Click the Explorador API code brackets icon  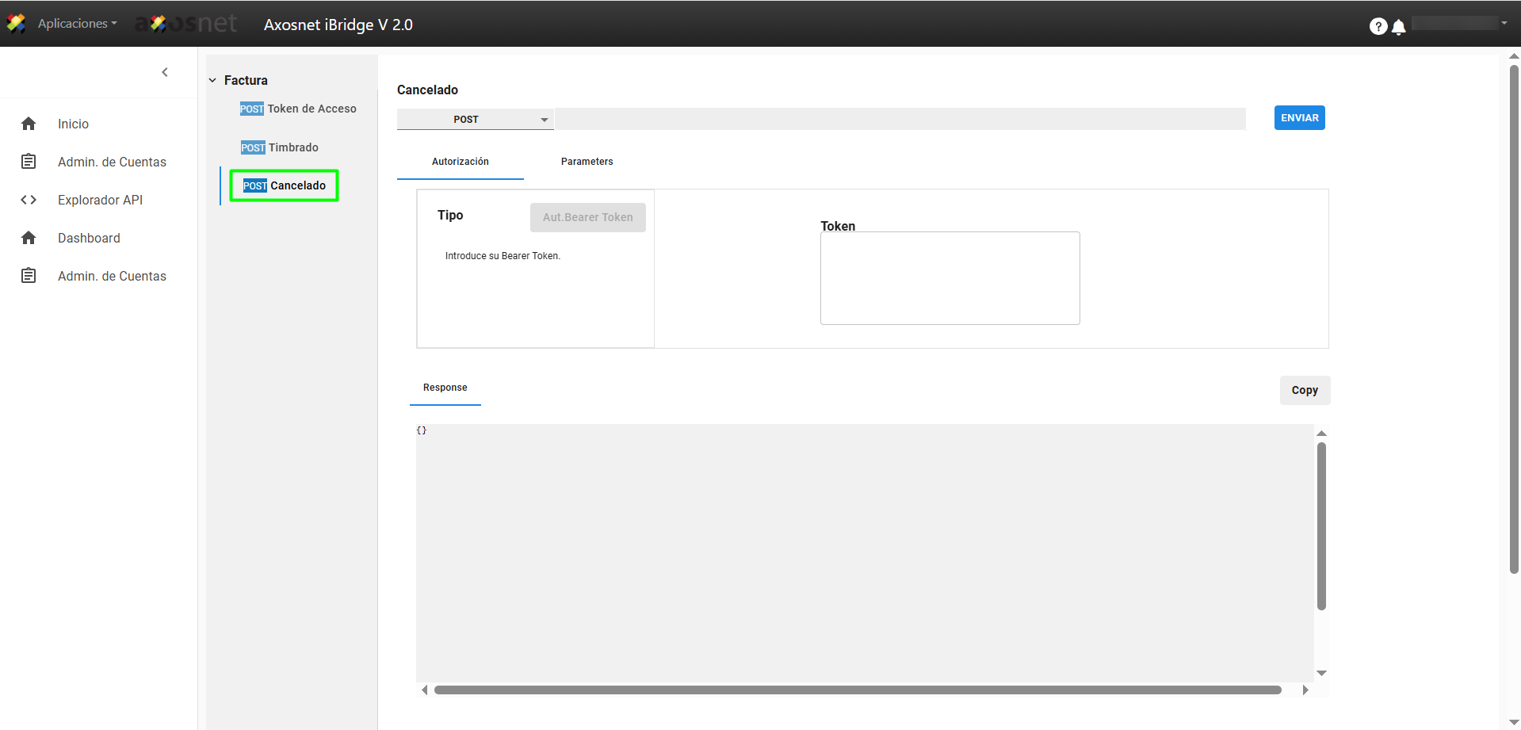[x=29, y=200]
